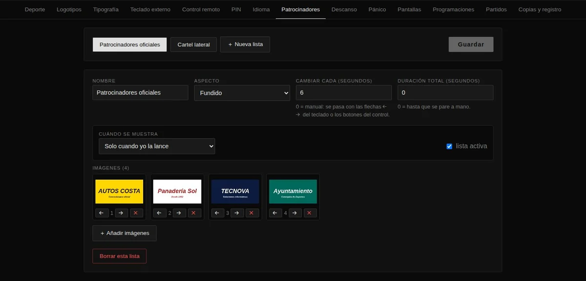586x281 pixels.
Task: Delete the AUTOS COSTA image
Action: 137,213
